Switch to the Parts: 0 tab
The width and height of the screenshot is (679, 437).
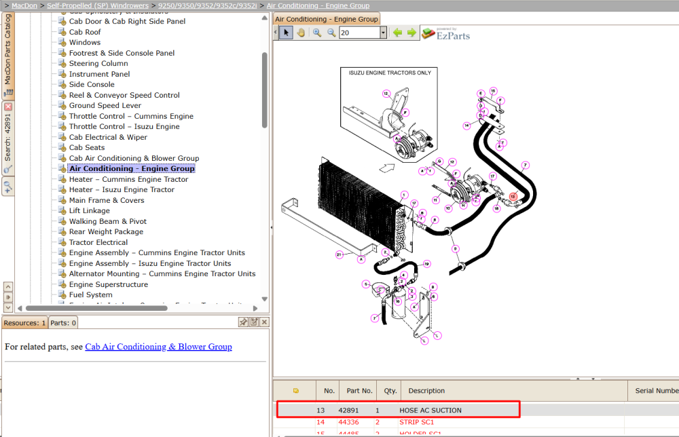63,323
